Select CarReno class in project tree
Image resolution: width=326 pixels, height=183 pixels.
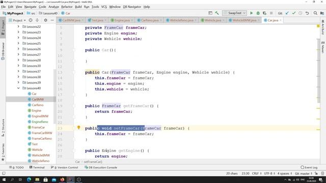37,105
